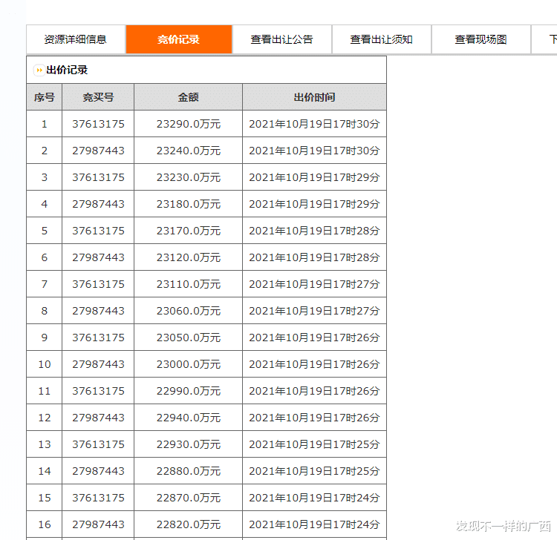Click bidder number 37613175 in row 11

98,391
